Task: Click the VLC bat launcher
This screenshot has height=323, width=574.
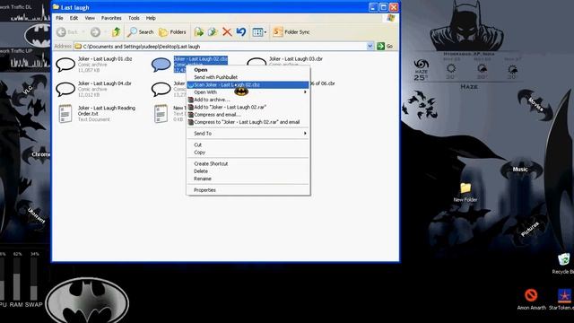Action: click(28, 90)
